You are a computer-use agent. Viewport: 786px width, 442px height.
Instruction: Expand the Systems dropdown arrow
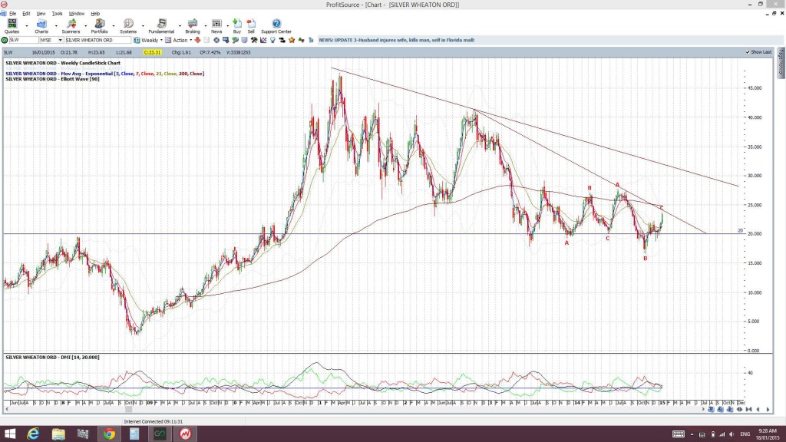click(x=143, y=26)
